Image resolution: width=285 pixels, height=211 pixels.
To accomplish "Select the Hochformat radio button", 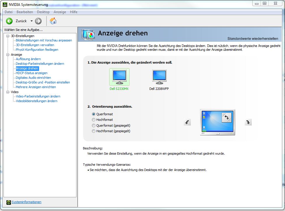I will click(94, 120).
